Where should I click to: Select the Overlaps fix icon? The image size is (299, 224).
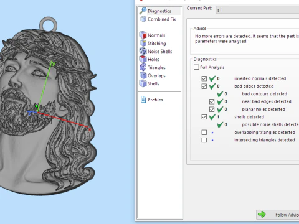143,75
